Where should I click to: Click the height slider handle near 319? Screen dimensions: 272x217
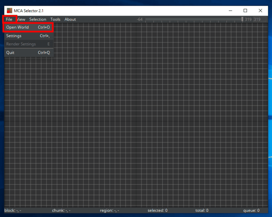point(242,19)
